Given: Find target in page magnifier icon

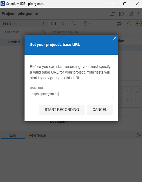Looking at the screenshot, I should 137,101.
